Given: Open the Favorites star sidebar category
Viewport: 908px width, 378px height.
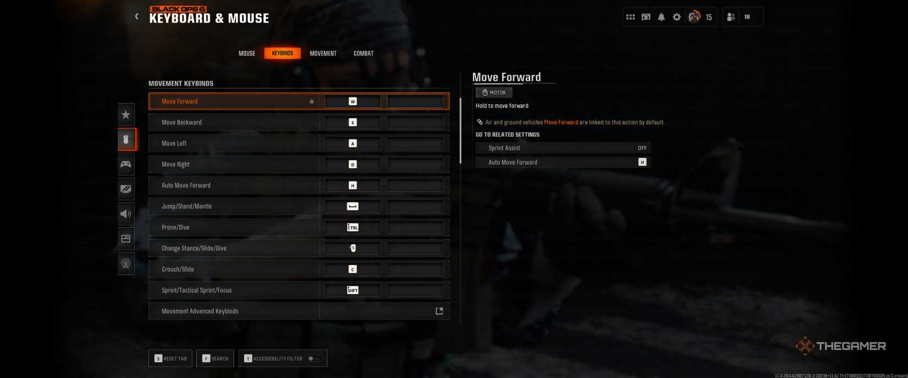Looking at the screenshot, I should pyautogui.click(x=126, y=115).
